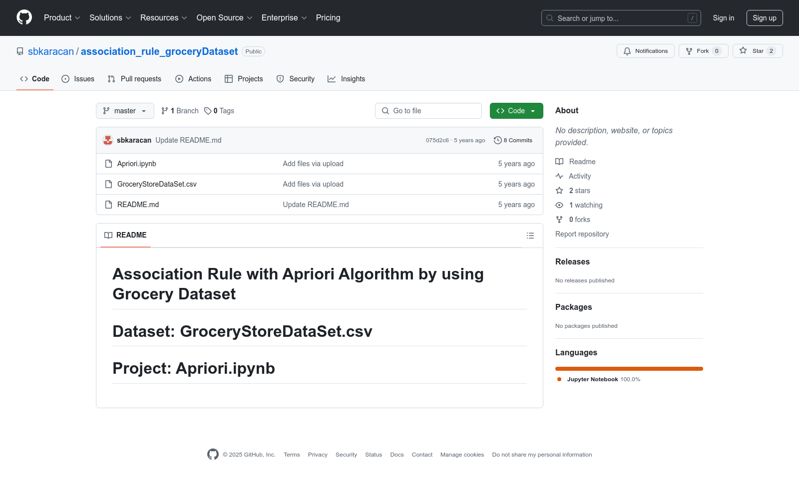Open Apriori.ipynb file
The image size is (799, 499).
tap(137, 164)
